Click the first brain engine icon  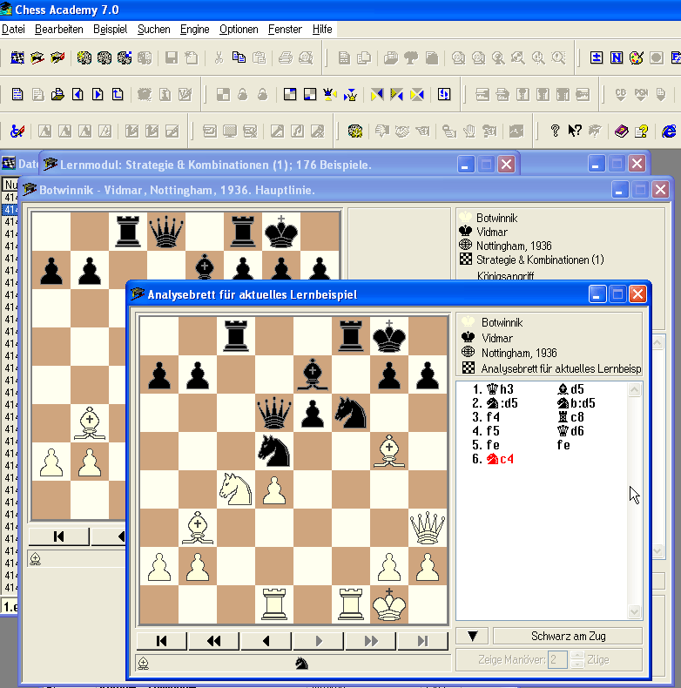[x=84, y=57]
